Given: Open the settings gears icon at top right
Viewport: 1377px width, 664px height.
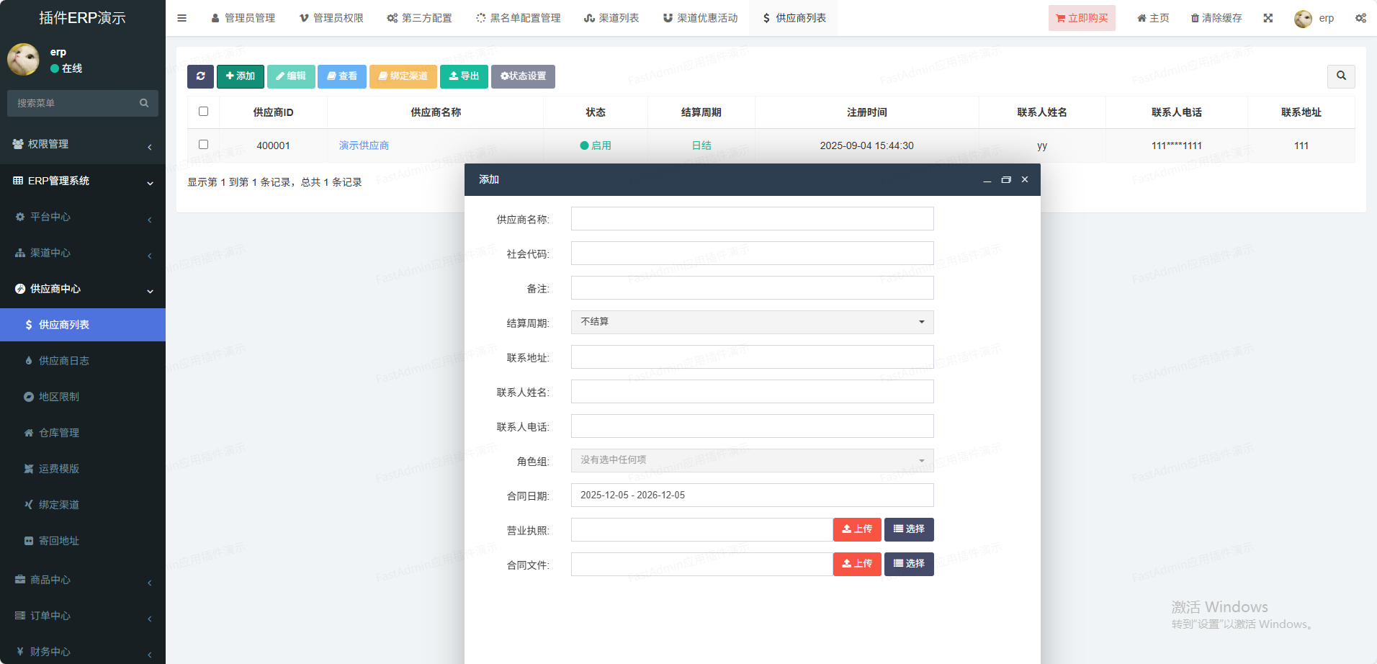Looking at the screenshot, I should coord(1360,18).
